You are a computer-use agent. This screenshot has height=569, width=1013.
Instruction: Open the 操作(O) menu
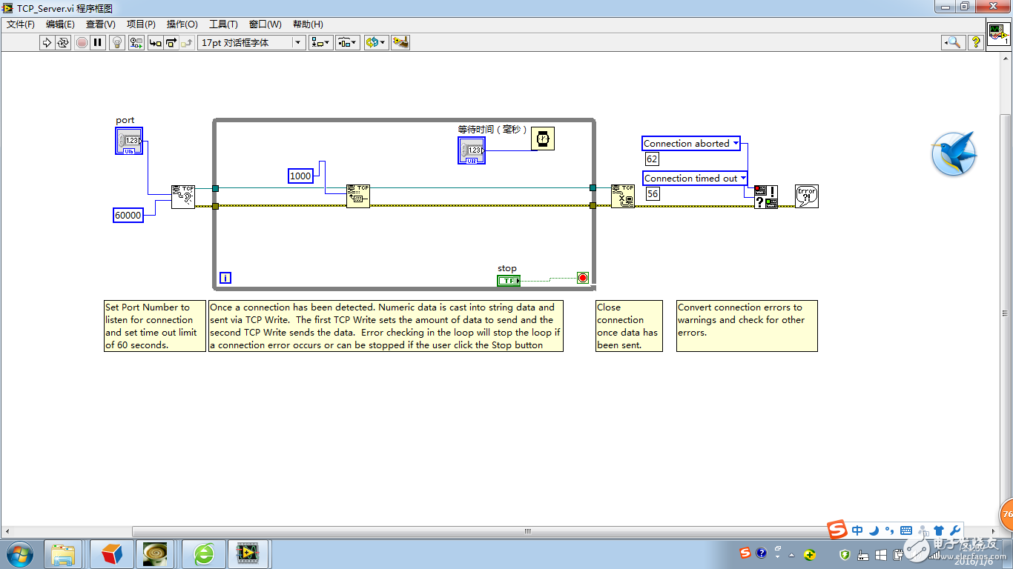pyautogui.click(x=182, y=24)
